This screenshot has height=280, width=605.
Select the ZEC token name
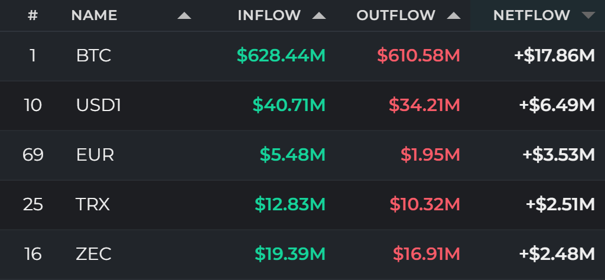[x=94, y=254]
